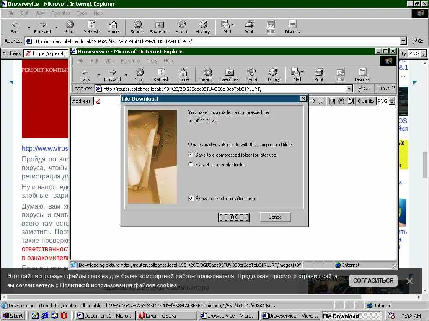
Task: Click Refresh in the rear Browservice window
Action: (x=91, y=27)
